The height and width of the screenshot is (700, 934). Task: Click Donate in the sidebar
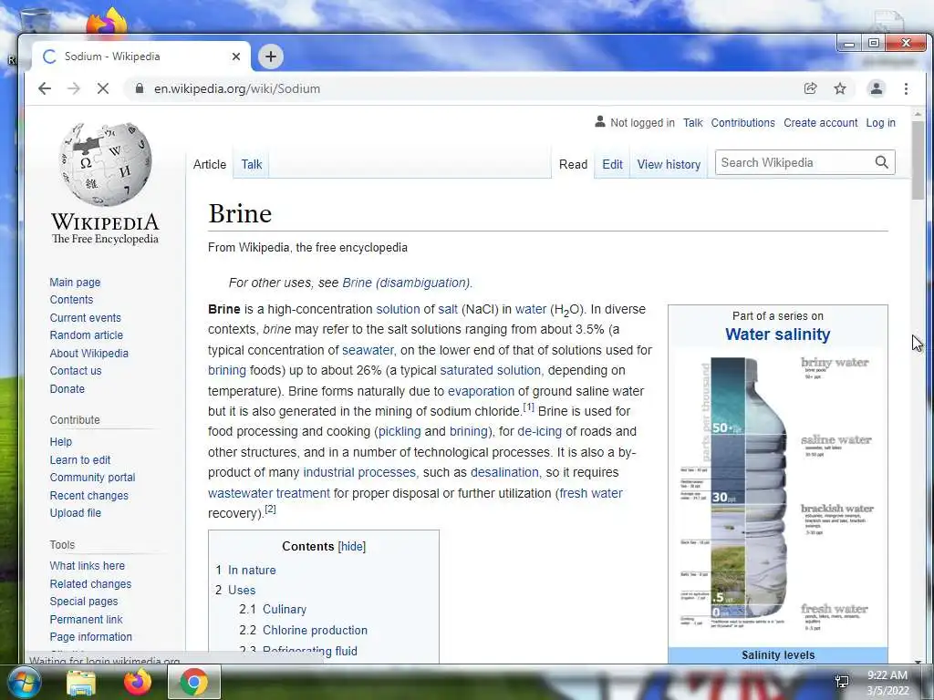pyautogui.click(x=67, y=388)
